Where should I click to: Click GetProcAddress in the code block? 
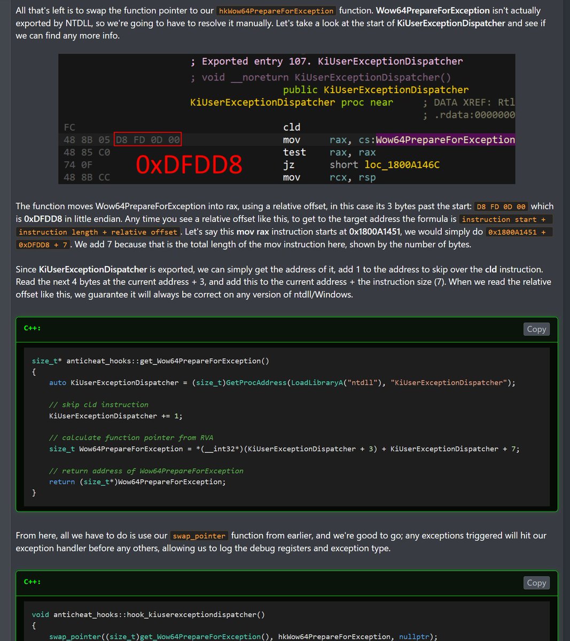tap(256, 382)
